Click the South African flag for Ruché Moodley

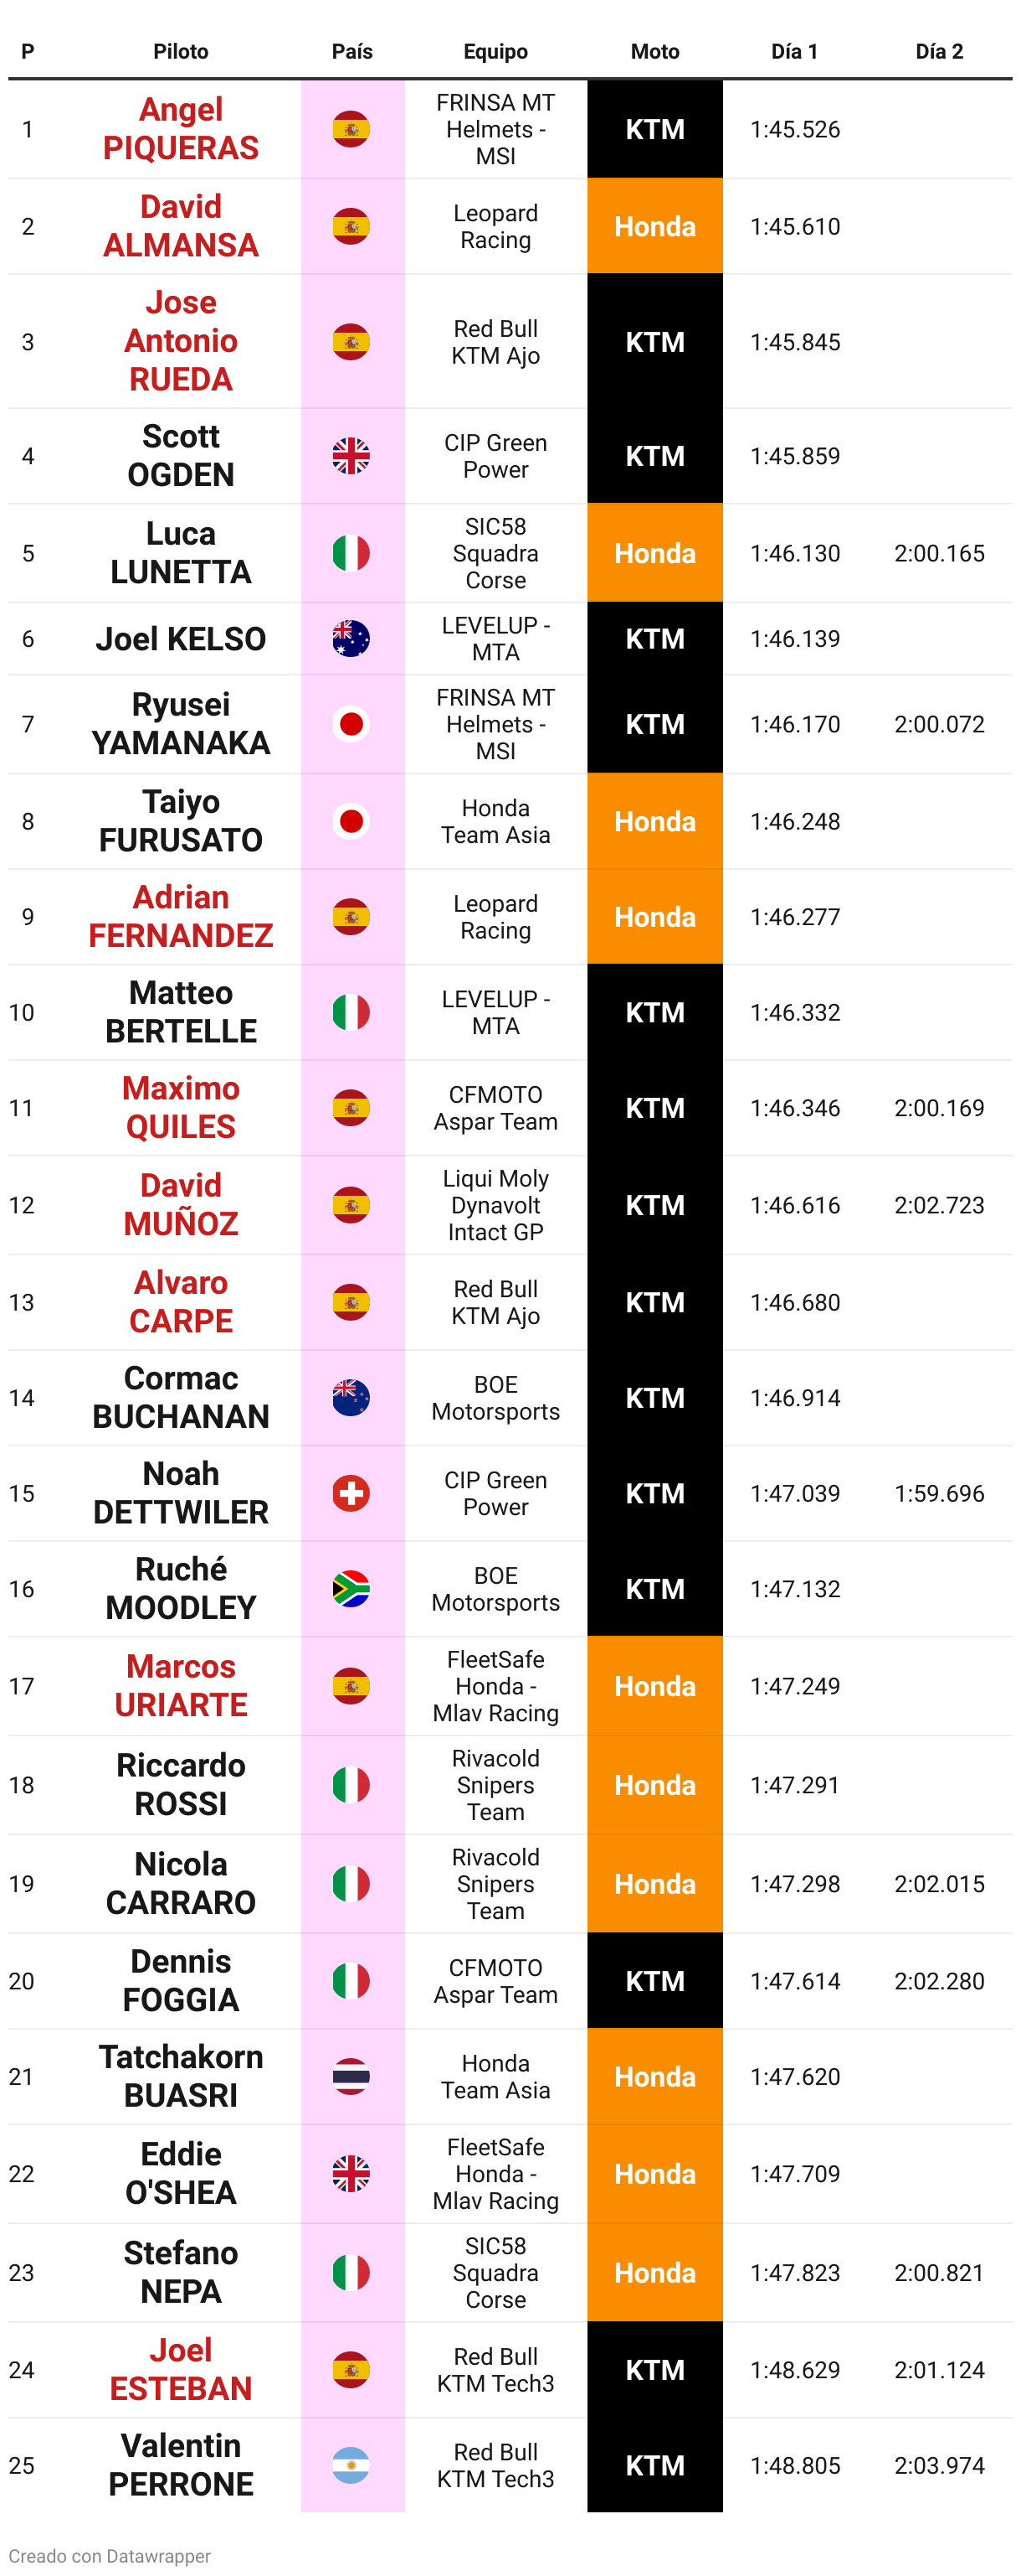351,1589
